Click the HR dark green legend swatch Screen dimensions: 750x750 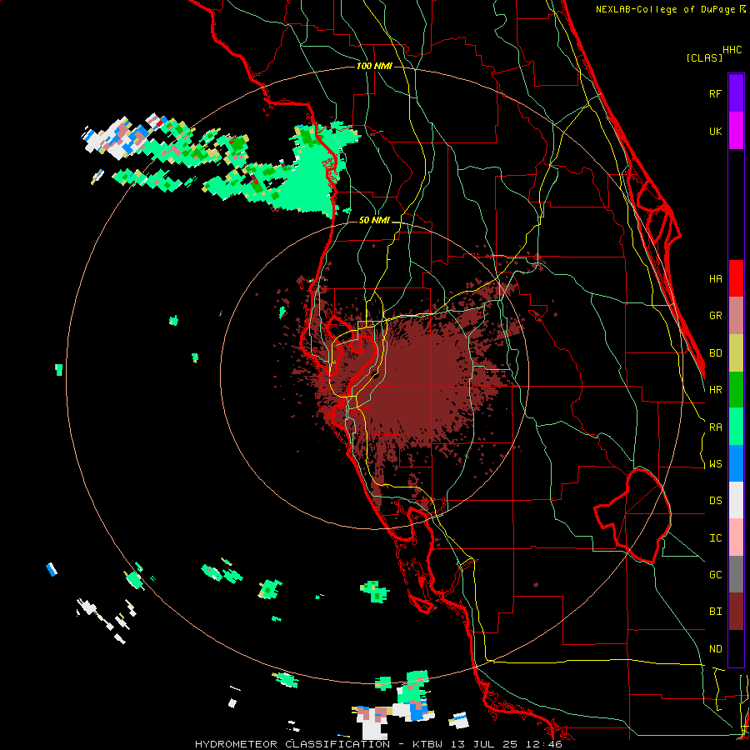(736, 390)
